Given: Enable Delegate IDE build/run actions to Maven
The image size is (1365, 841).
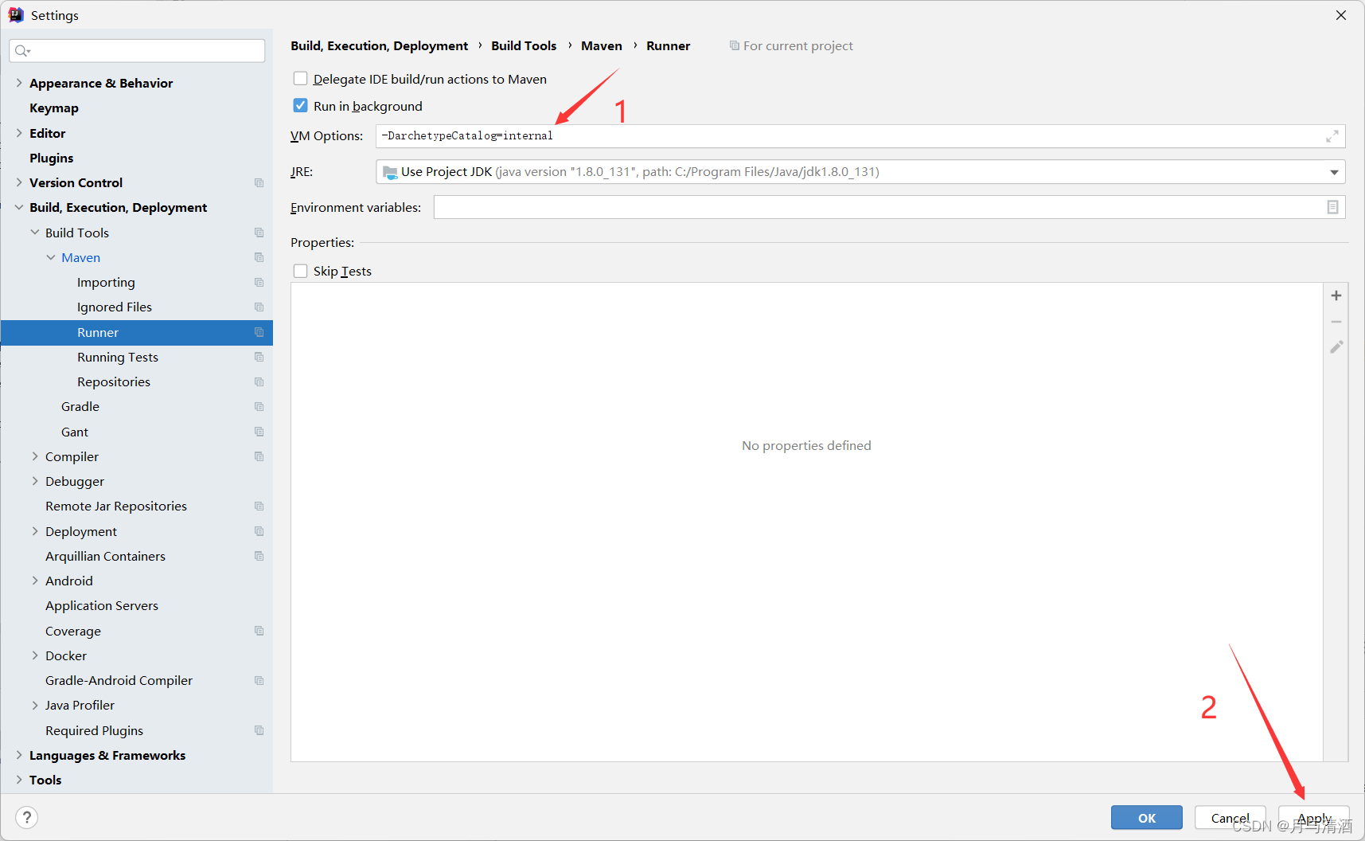Looking at the screenshot, I should tap(300, 79).
